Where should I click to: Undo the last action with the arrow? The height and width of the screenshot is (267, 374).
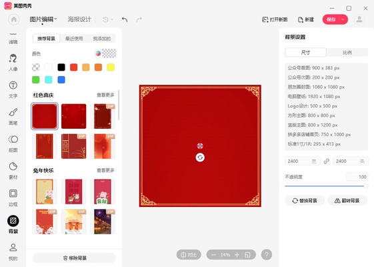point(125,19)
